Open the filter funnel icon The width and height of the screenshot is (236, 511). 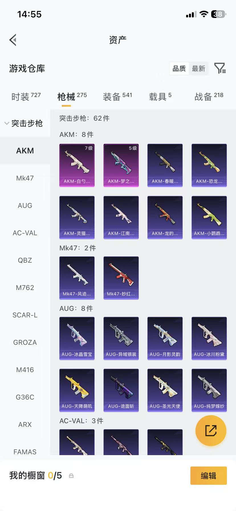point(220,68)
